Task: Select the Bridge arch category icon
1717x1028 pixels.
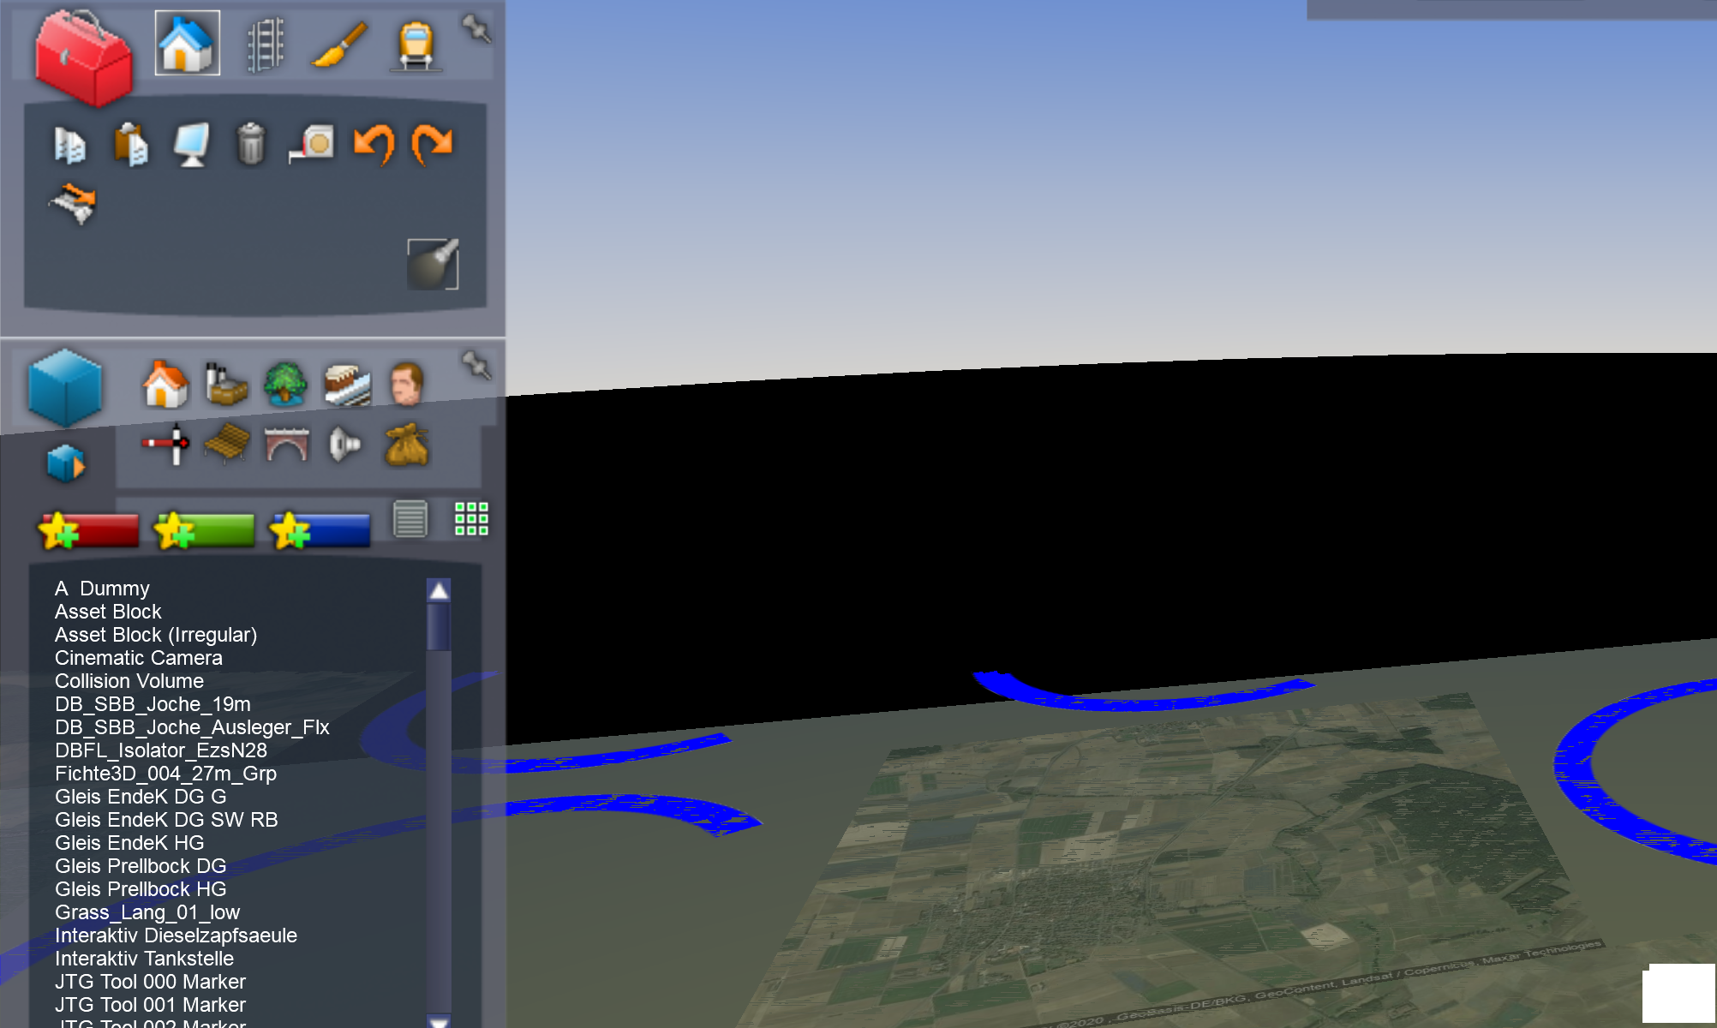Action: (x=286, y=445)
